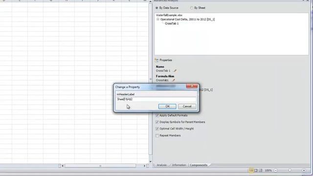Click the Properties section folder icon
This screenshot has height=176, width=313.
(156, 60)
